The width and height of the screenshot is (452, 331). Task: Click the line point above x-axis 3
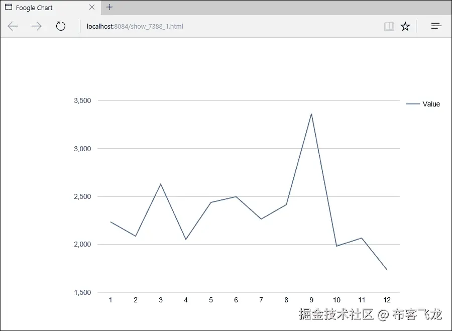[161, 184]
